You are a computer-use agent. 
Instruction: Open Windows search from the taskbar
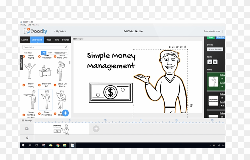[x=30, y=145]
